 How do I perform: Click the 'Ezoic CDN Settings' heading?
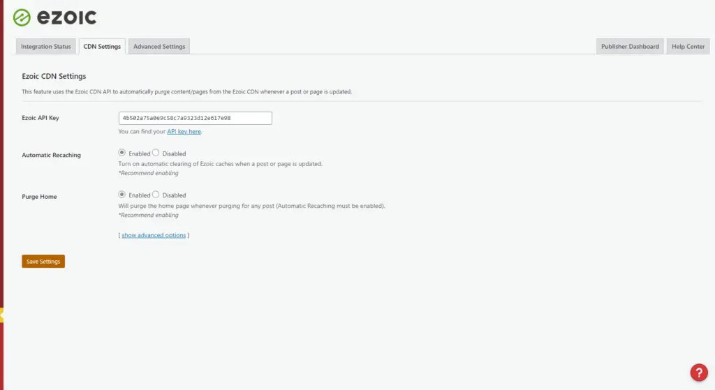click(54, 76)
